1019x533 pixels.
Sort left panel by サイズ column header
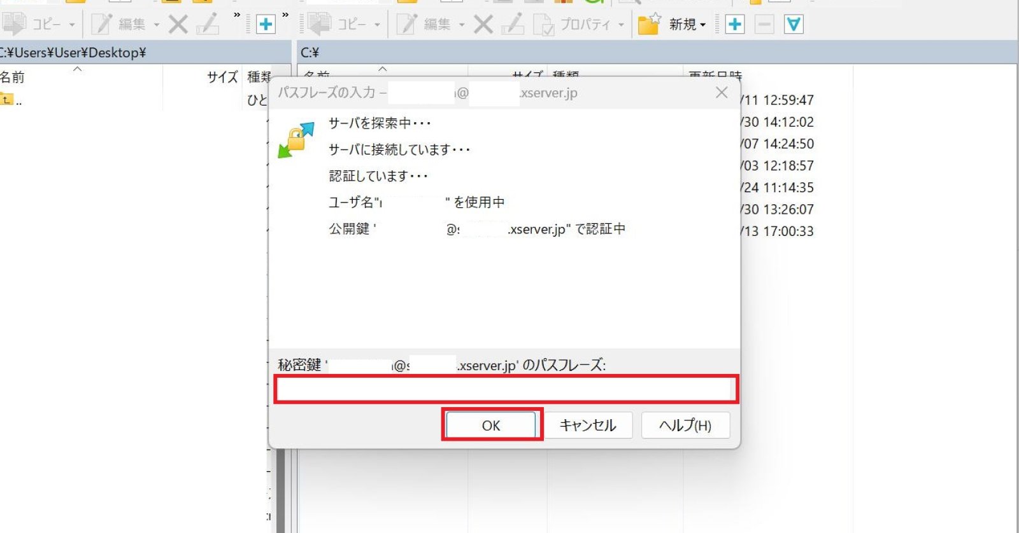click(x=222, y=77)
